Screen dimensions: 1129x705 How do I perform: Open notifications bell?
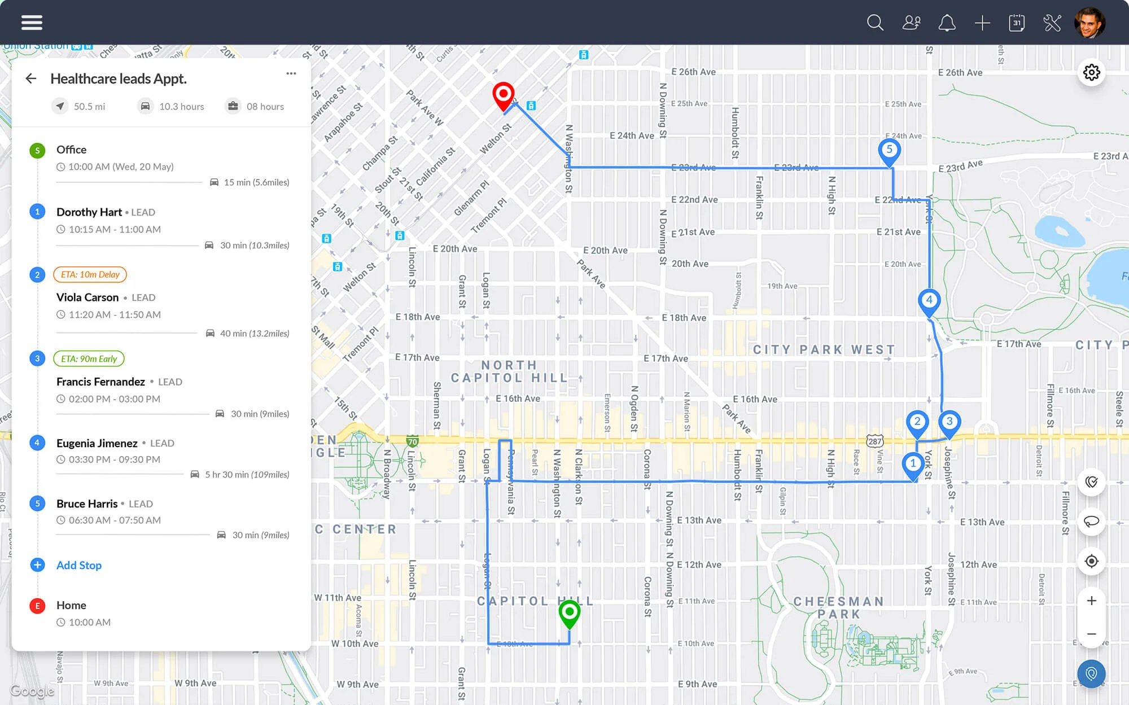[947, 23]
